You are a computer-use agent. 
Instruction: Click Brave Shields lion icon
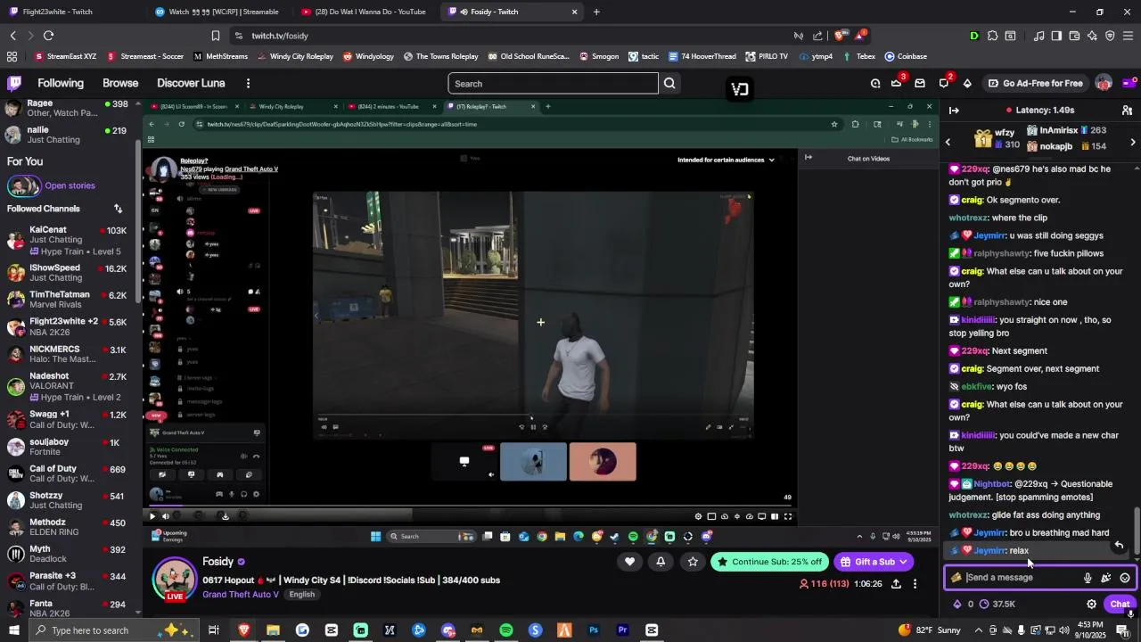[840, 36]
